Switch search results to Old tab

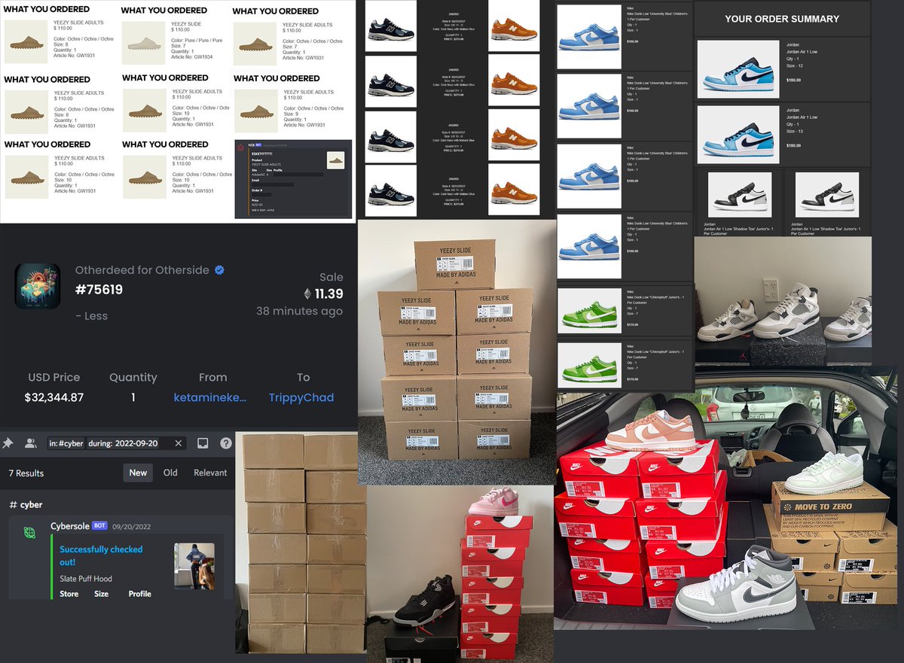[x=170, y=473]
